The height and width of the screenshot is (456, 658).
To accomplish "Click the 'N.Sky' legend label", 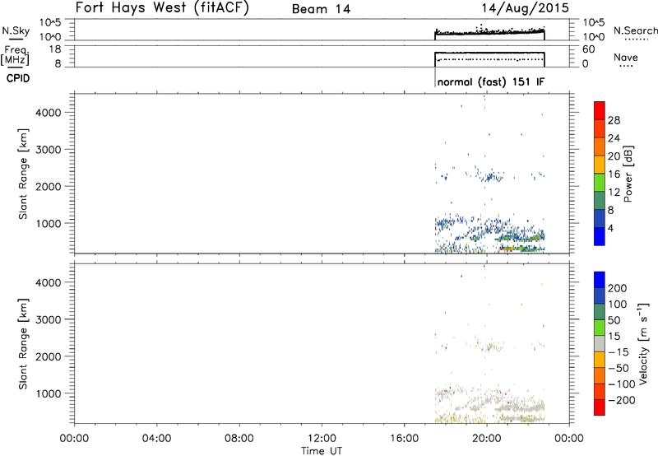I will click(x=16, y=30).
